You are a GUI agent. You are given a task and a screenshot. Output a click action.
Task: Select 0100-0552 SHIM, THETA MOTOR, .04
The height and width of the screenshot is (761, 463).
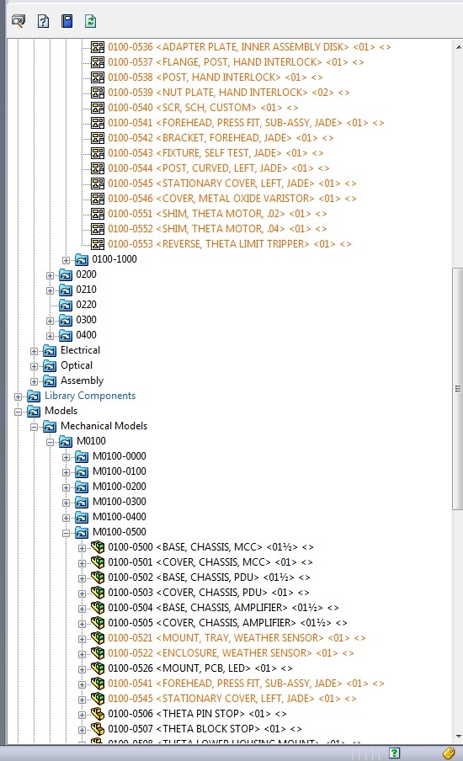pyautogui.click(x=217, y=229)
